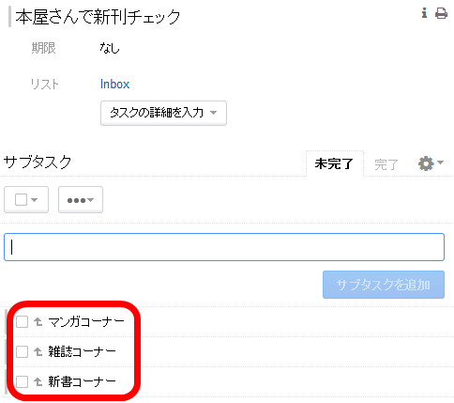The width and height of the screenshot is (454, 403).
Task: Click the サブタスクを追加 button
Action: (384, 285)
